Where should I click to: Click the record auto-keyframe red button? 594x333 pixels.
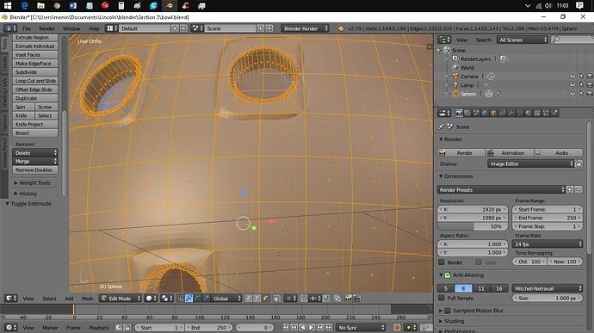point(397,328)
